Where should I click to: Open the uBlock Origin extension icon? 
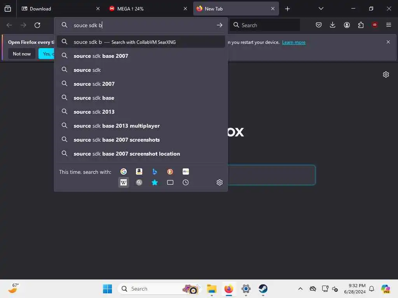click(x=375, y=25)
